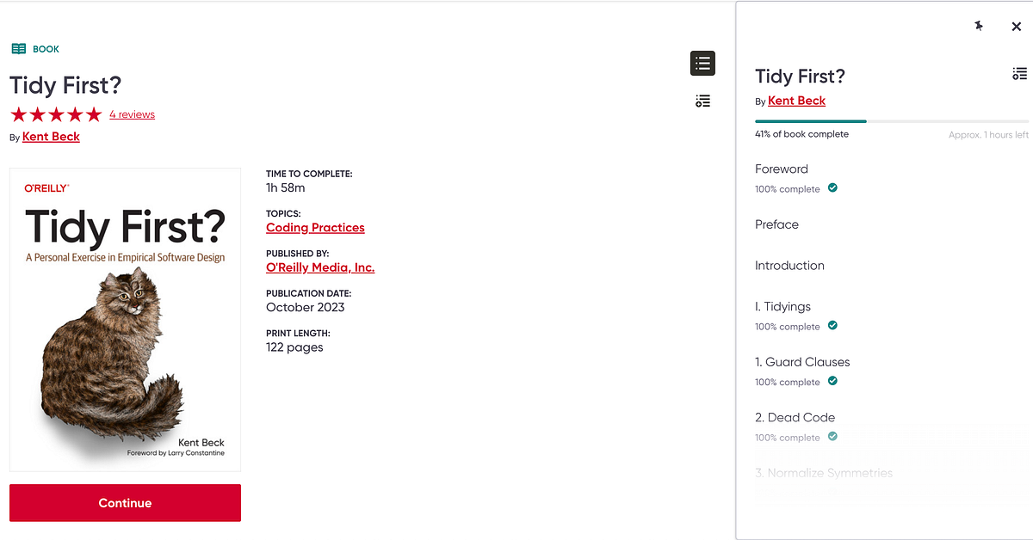This screenshot has width=1033, height=540.
Task: Open the Introduction chapter
Action: (x=789, y=266)
